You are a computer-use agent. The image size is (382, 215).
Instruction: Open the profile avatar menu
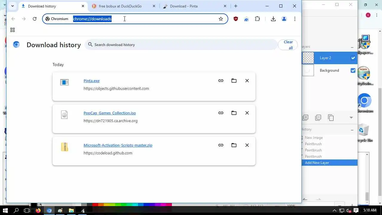click(x=284, y=19)
